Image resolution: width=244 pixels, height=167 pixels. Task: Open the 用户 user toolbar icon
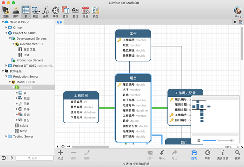pos(16,12)
